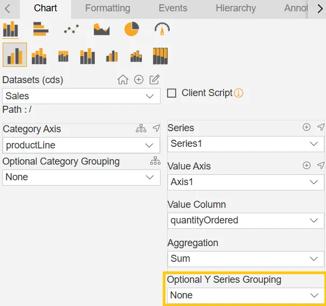Open the quantityOrdered Value Column dropdown
This screenshot has width=326, height=306.
coord(246,220)
